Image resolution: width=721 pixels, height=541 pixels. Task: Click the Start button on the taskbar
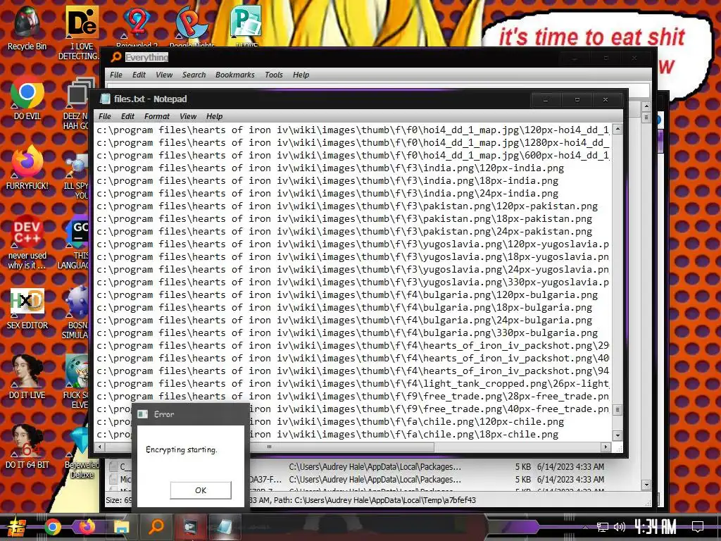(x=17, y=527)
